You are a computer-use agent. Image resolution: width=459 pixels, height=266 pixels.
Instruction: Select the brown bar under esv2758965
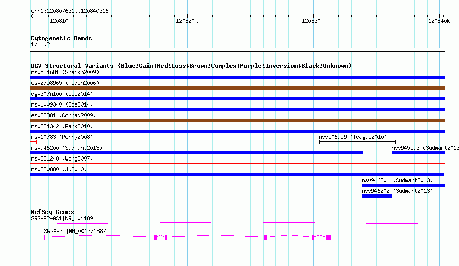(237, 88)
